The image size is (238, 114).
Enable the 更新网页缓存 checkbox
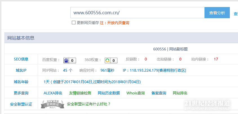[74, 23]
